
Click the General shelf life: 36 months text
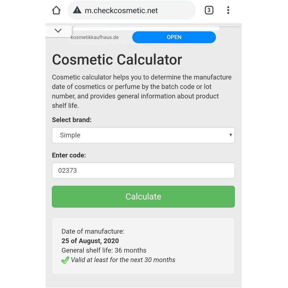104,250
